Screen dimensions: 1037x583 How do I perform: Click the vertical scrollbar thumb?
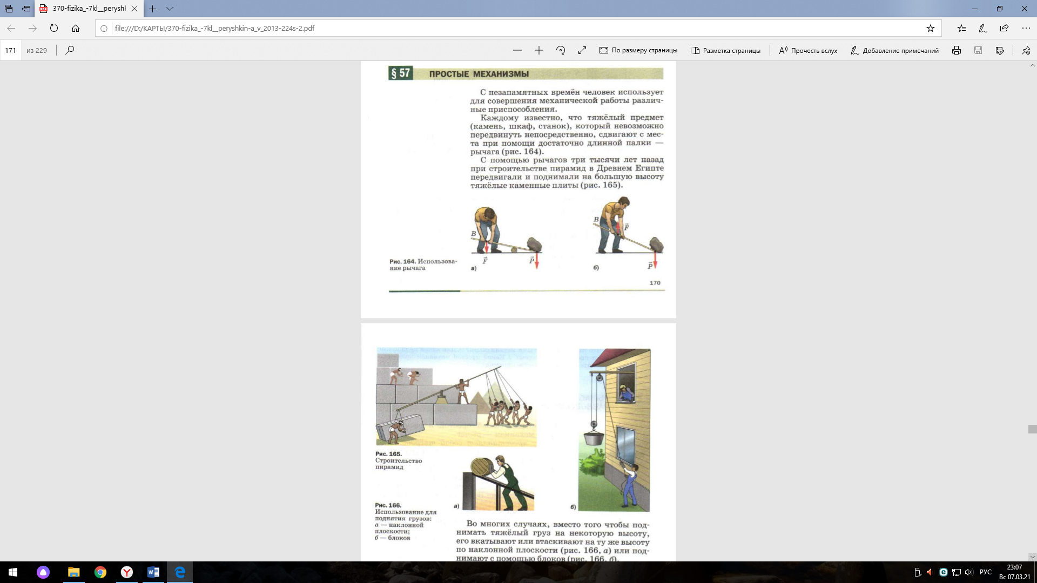[1032, 429]
